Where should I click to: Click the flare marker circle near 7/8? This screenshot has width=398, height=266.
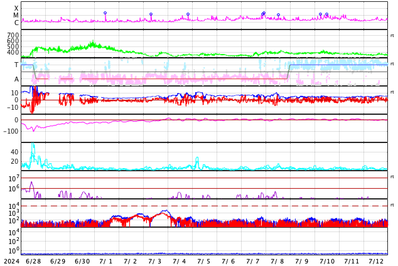pyautogui.click(x=279, y=15)
